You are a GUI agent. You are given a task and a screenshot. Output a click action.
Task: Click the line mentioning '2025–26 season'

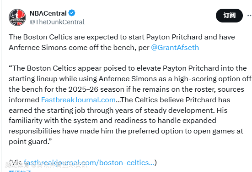[x=126, y=89]
